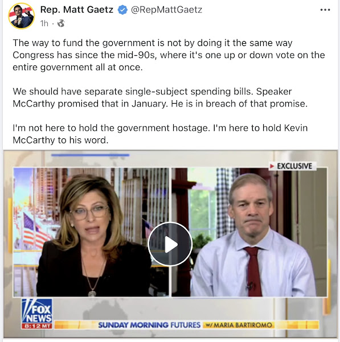
Task: Click the 8:12 MT time stamp
Action: [x=37, y=326]
